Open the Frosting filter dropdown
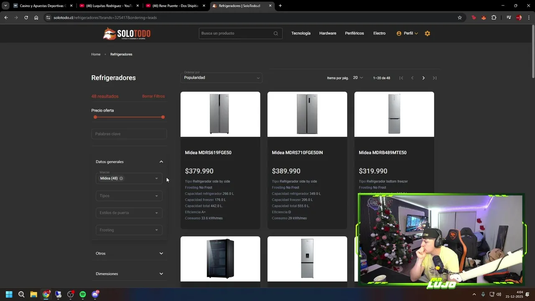This screenshot has width=535, height=301. (129, 230)
